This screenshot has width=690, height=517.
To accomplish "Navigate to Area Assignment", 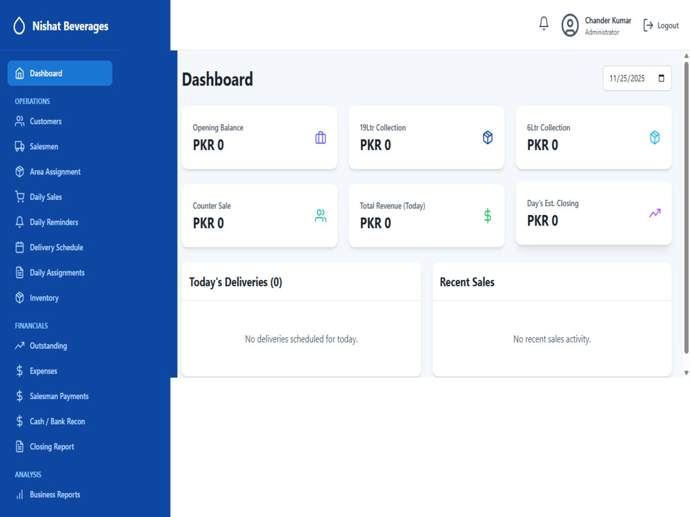I will pos(55,172).
